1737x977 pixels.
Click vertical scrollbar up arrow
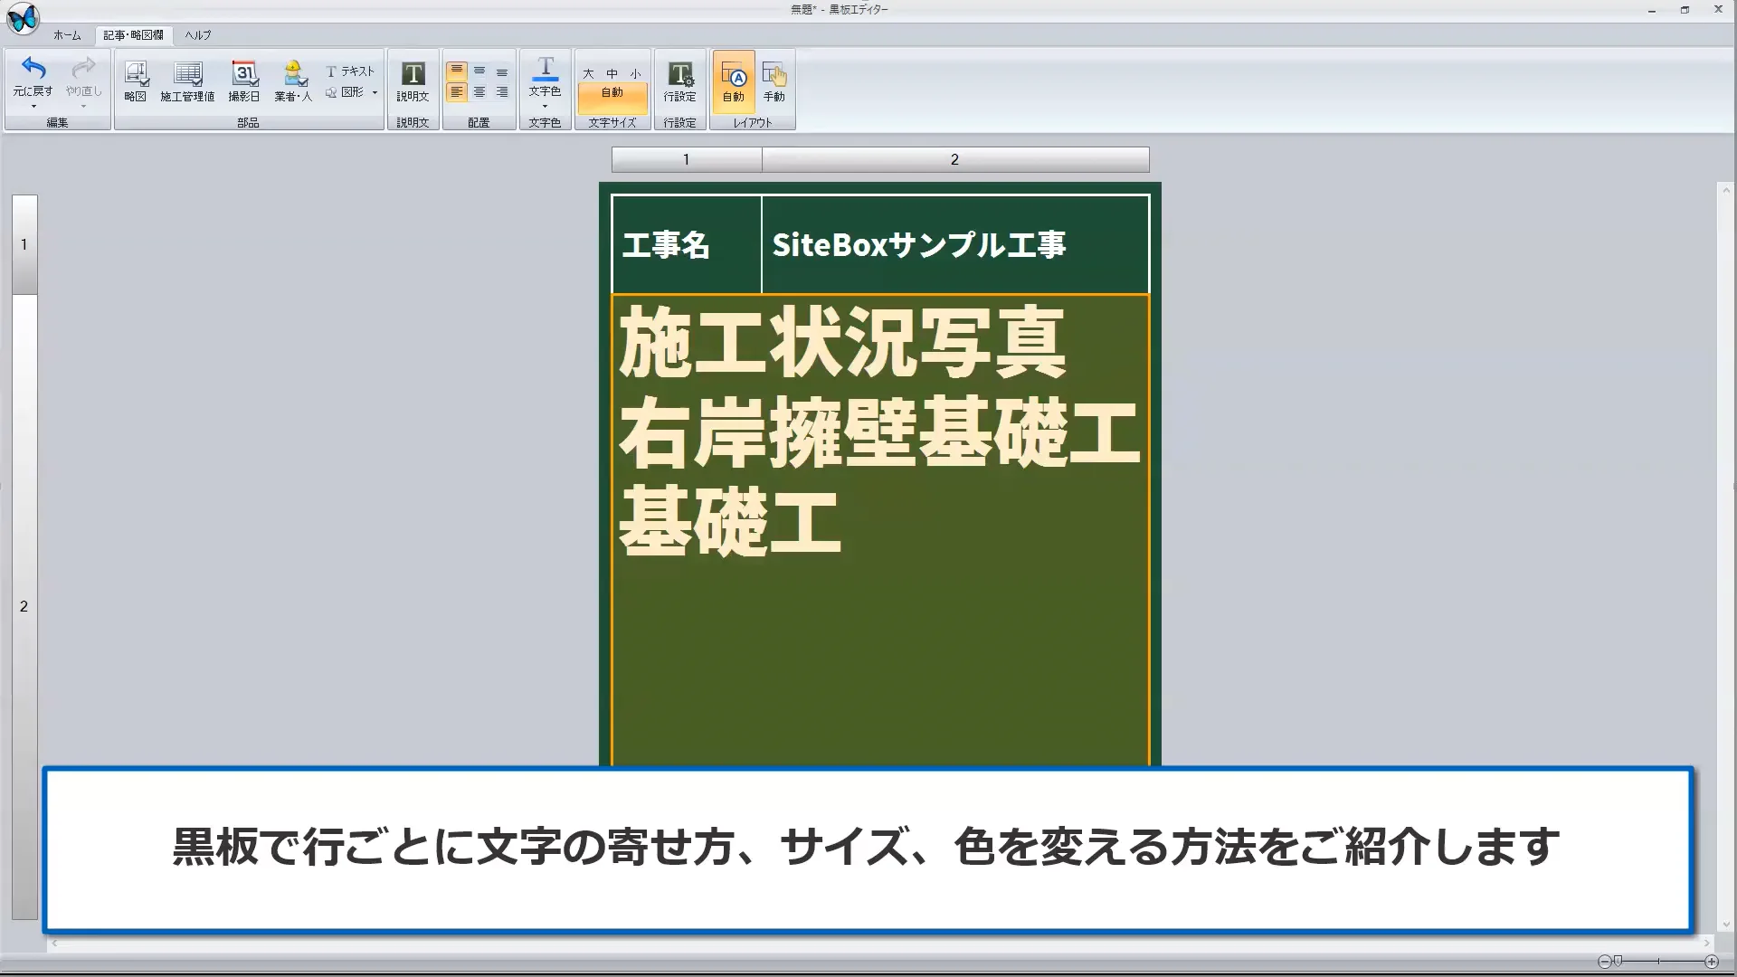point(1725,190)
